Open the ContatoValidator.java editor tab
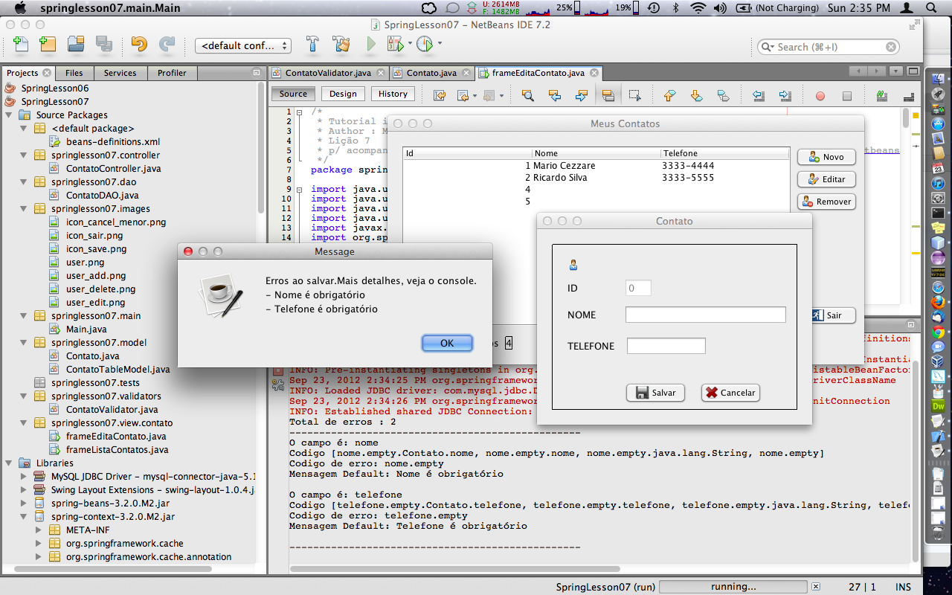 [328, 73]
